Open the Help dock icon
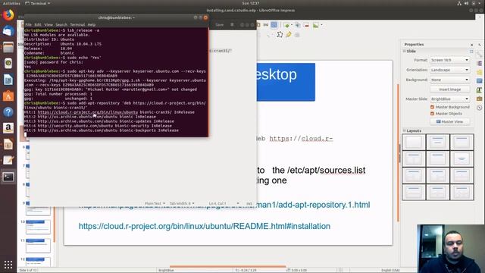 pyautogui.click(x=8, y=111)
